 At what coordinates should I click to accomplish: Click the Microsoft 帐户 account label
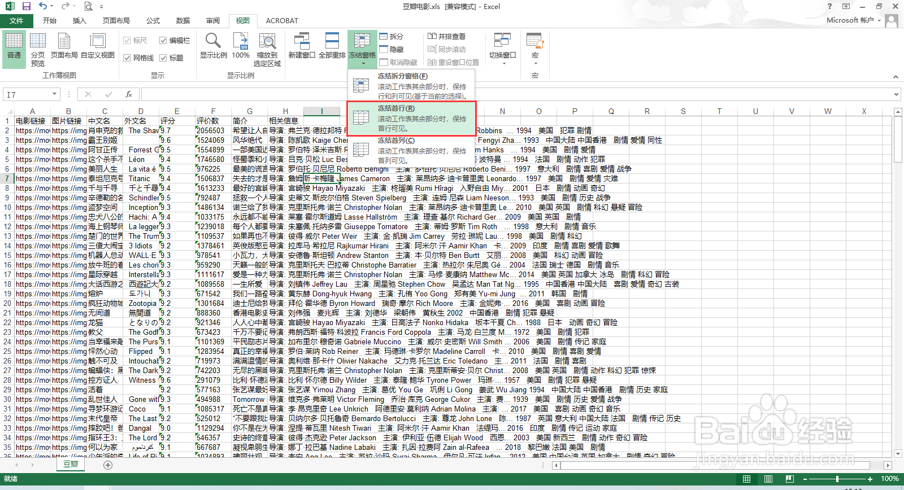click(850, 20)
